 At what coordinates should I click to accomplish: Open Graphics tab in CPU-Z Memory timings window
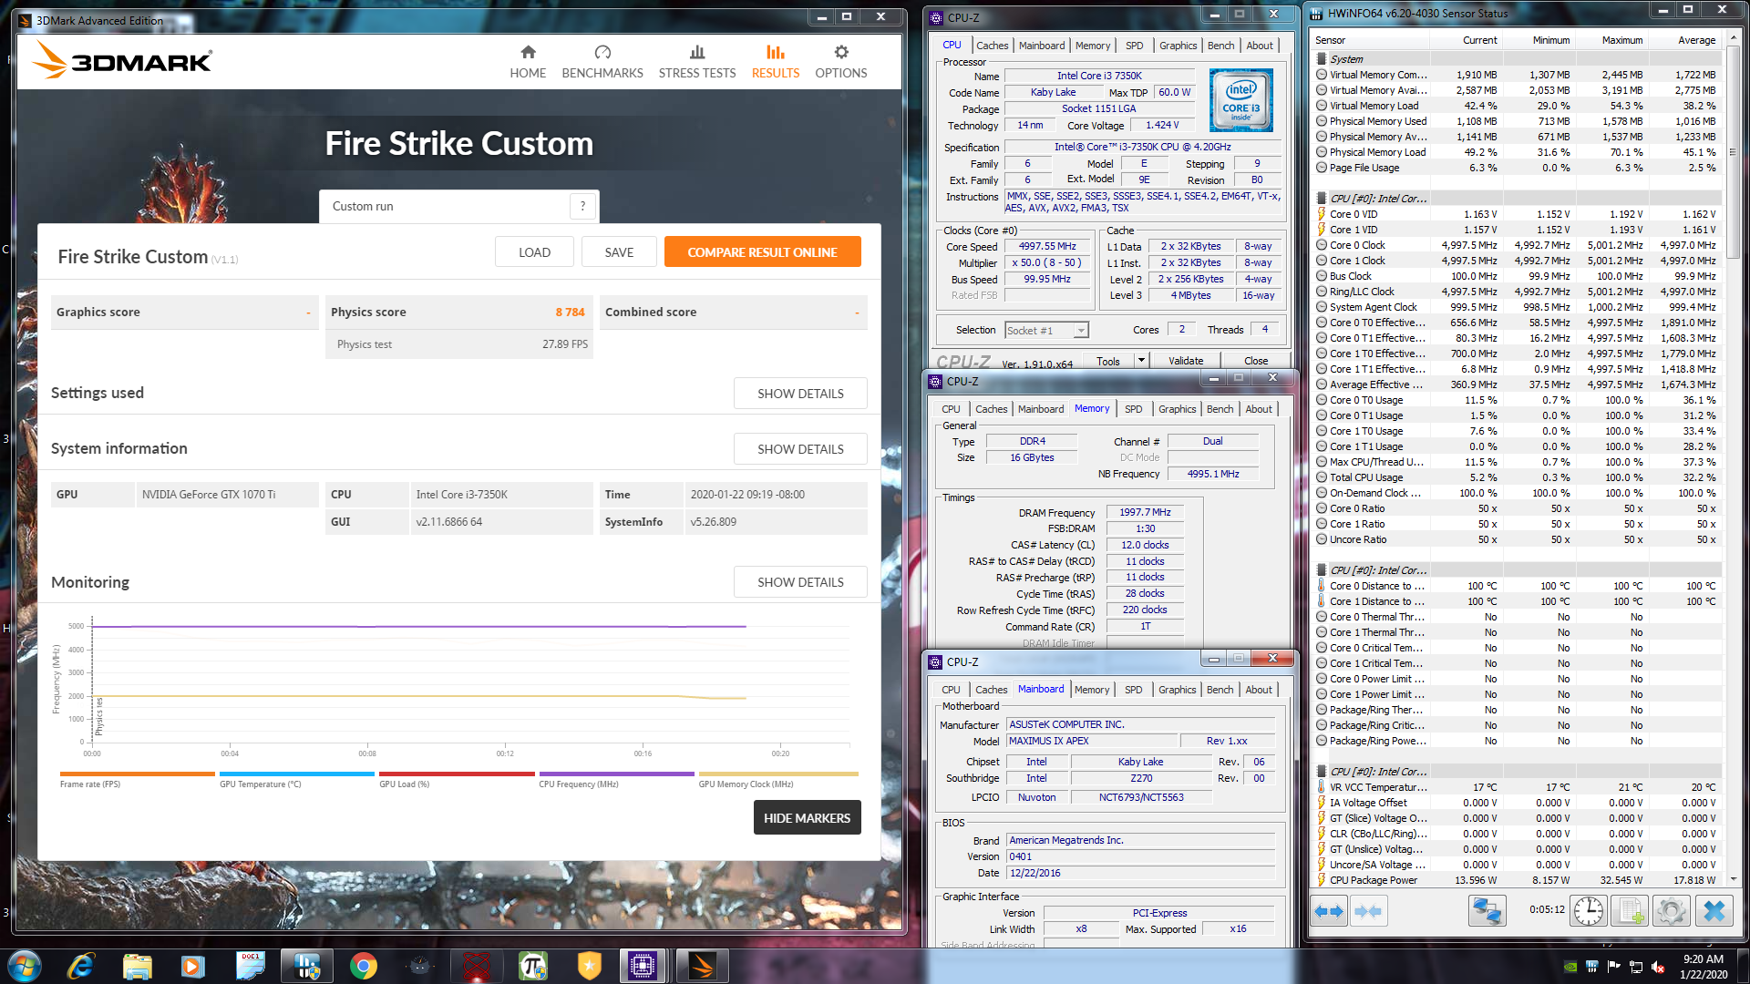tap(1177, 410)
